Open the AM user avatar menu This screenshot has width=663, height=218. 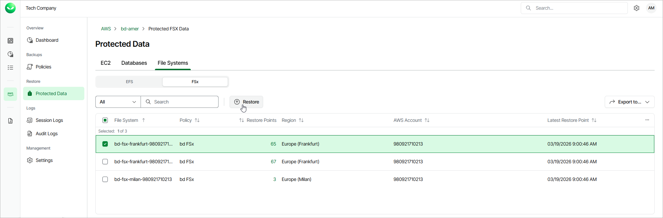[x=651, y=8]
